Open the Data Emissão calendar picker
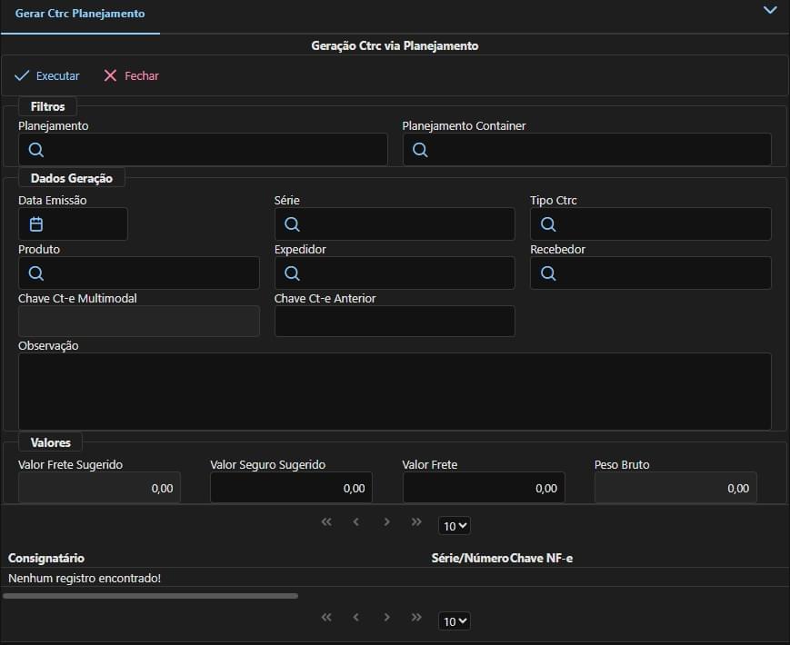This screenshot has width=790, height=645. (x=36, y=224)
